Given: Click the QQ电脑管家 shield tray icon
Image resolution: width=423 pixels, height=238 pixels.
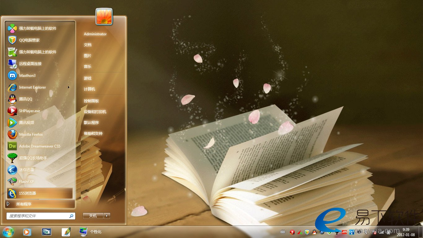Looking at the screenshot, I should point(307,232).
